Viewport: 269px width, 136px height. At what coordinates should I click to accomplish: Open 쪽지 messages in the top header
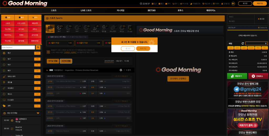[x=168, y=4]
